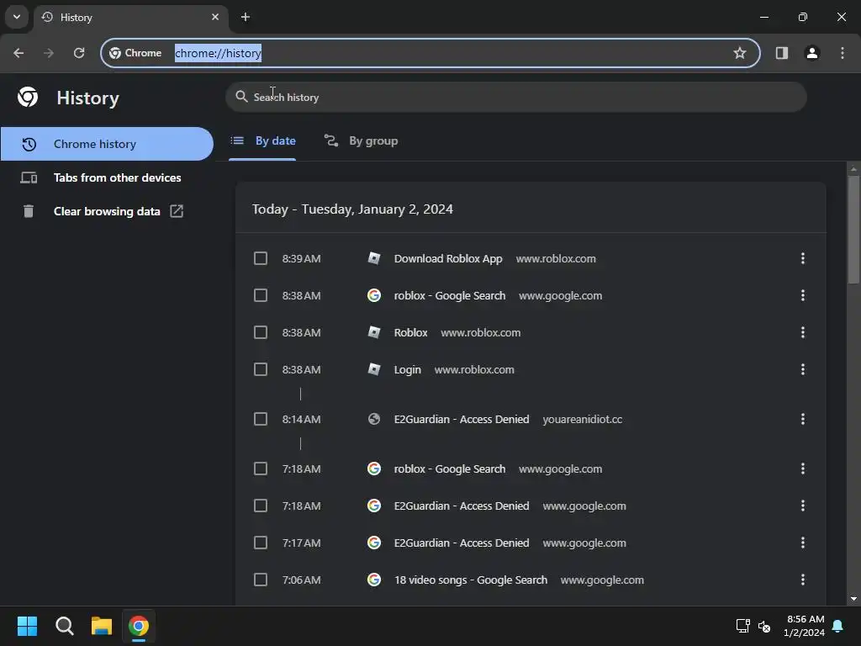Screen dimensions: 861x646
Task: Check the youareanidiot.cc entry checkbox
Action: coord(261,419)
